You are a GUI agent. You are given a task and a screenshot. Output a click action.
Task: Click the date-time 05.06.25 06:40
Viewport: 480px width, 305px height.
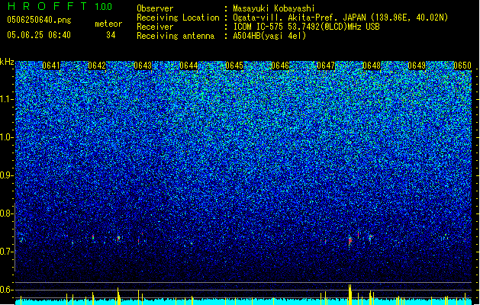point(39,35)
